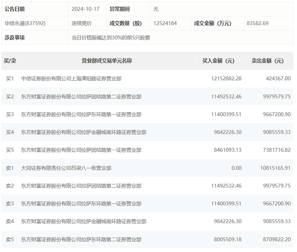
Task: Click the 买入金额（元） column header
Action: pos(220,61)
